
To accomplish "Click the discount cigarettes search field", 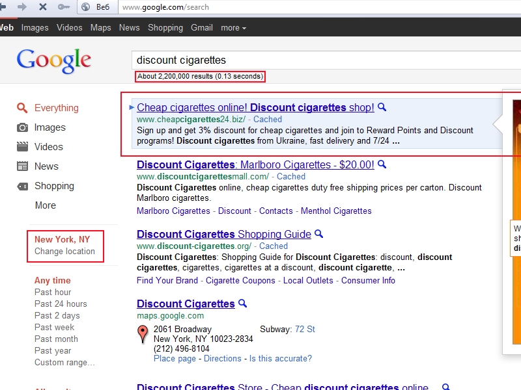I will (326, 60).
